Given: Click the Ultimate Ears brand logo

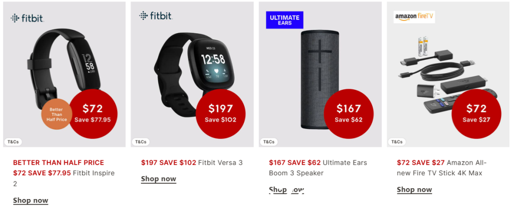Looking at the screenshot, I should [x=284, y=20].
